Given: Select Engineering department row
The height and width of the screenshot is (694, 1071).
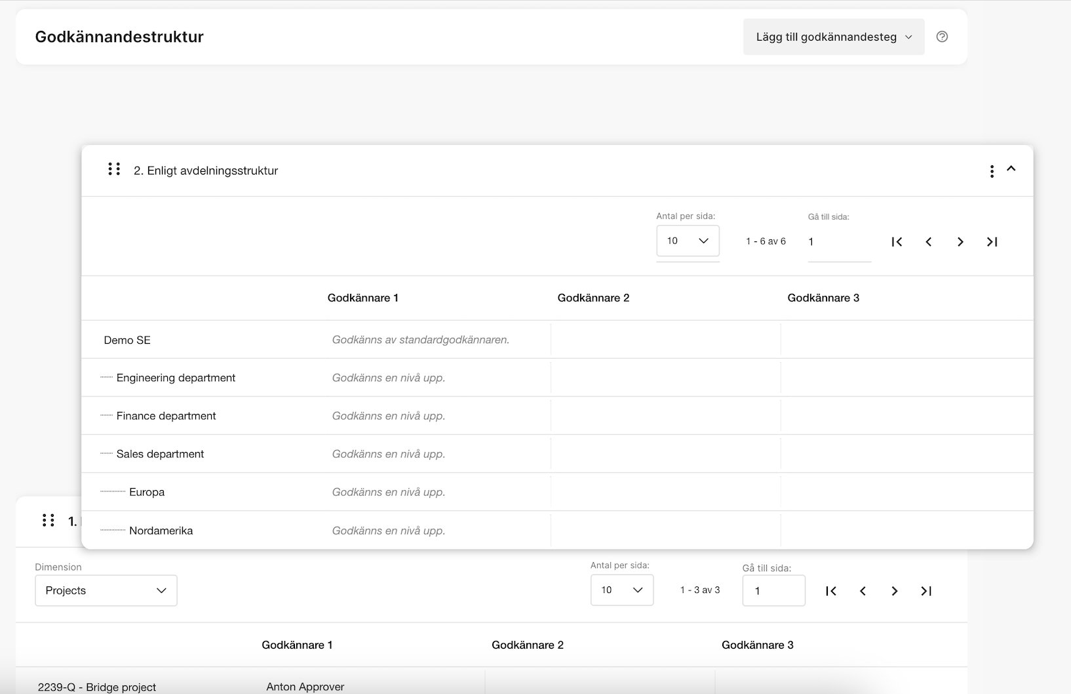Looking at the screenshot, I should coord(557,378).
